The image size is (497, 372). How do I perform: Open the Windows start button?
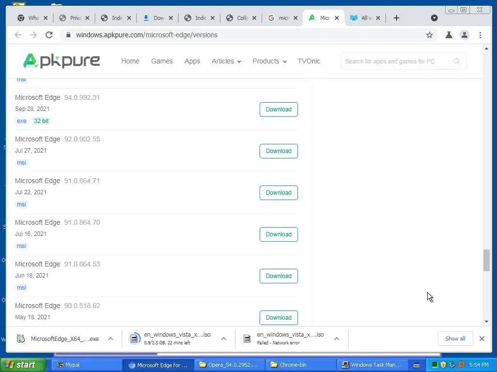pos(23,365)
